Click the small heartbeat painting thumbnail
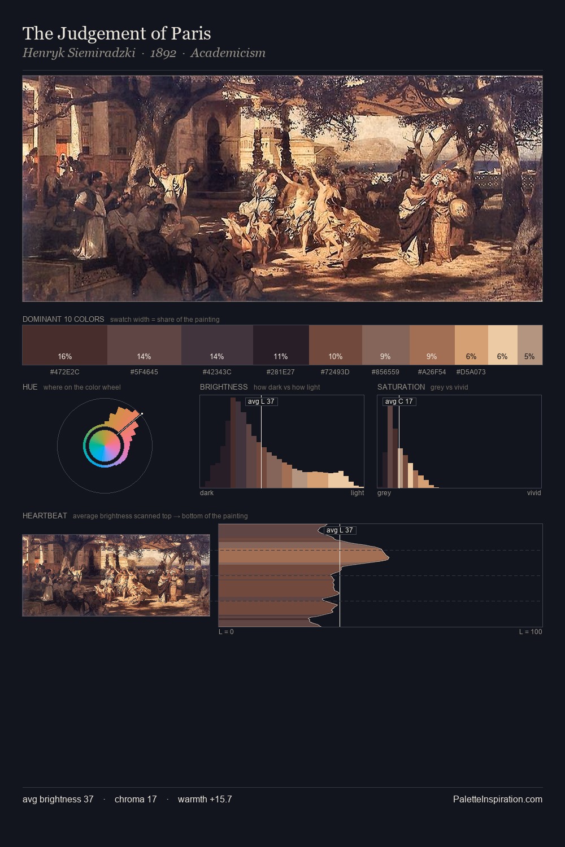 116,575
